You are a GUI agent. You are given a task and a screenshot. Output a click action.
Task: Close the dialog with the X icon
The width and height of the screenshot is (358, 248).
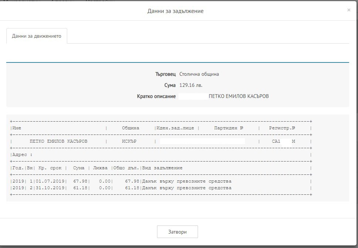click(x=348, y=10)
